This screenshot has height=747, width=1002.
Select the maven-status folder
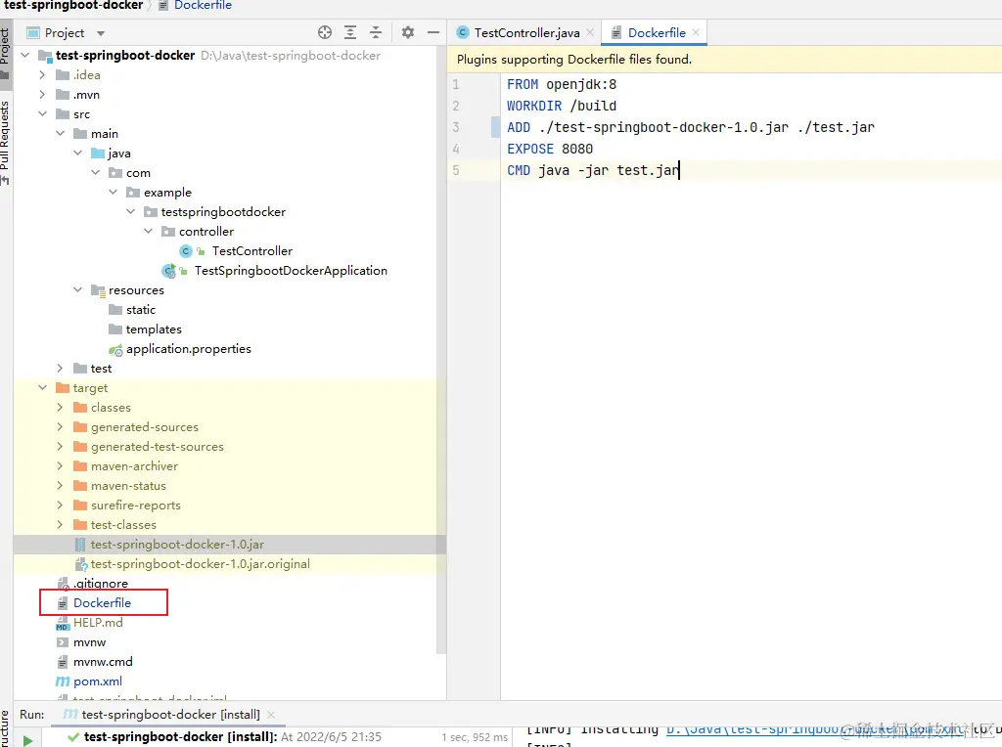(128, 486)
